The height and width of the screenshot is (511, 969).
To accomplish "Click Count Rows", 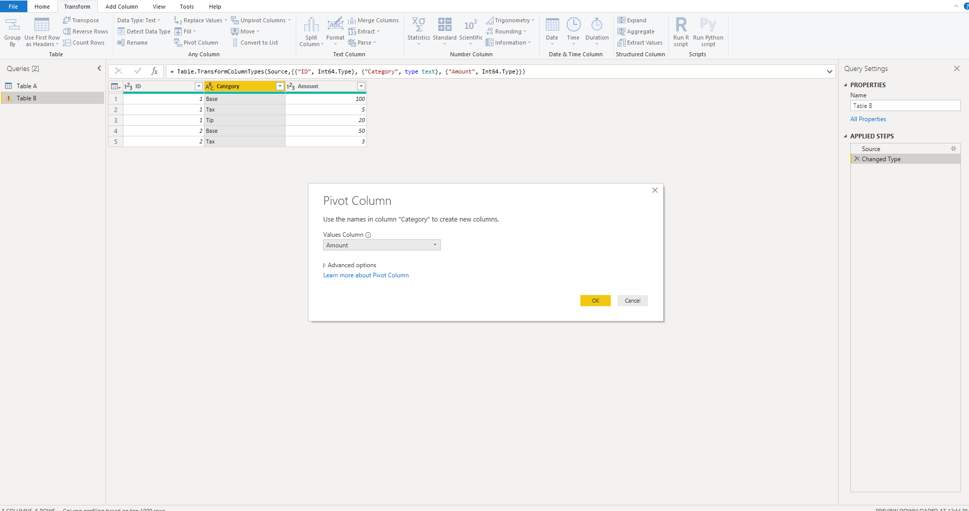I will 84,43.
